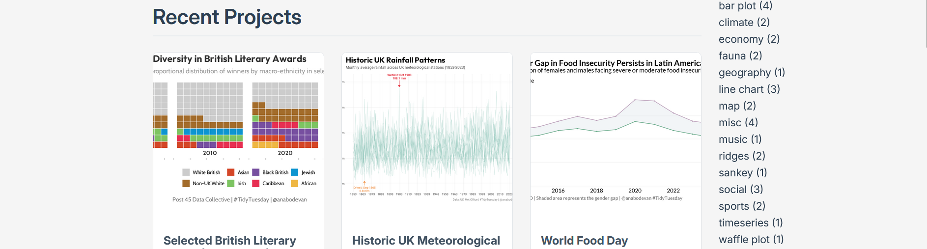The height and width of the screenshot is (249, 927).
Task: Open the bar plot category link
Action: 745,6
